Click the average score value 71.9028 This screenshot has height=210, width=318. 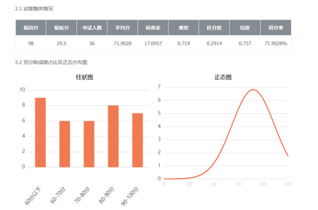click(123, 44)
